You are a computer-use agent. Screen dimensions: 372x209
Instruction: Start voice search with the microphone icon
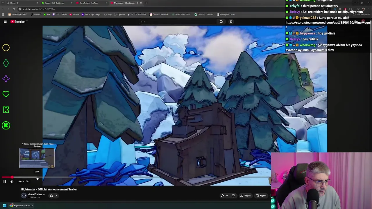tap(231, 21)
